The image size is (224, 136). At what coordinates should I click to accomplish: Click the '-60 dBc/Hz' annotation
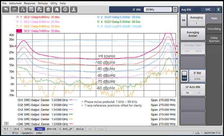[x=106, y=88]
